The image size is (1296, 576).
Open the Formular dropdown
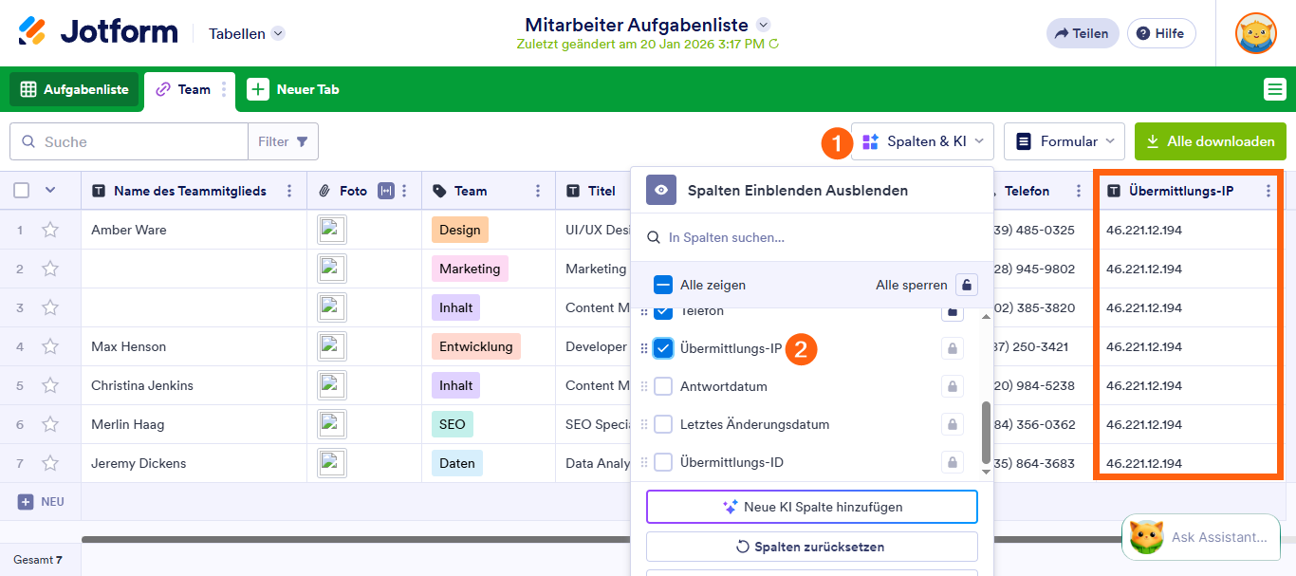coord(1065,141)
